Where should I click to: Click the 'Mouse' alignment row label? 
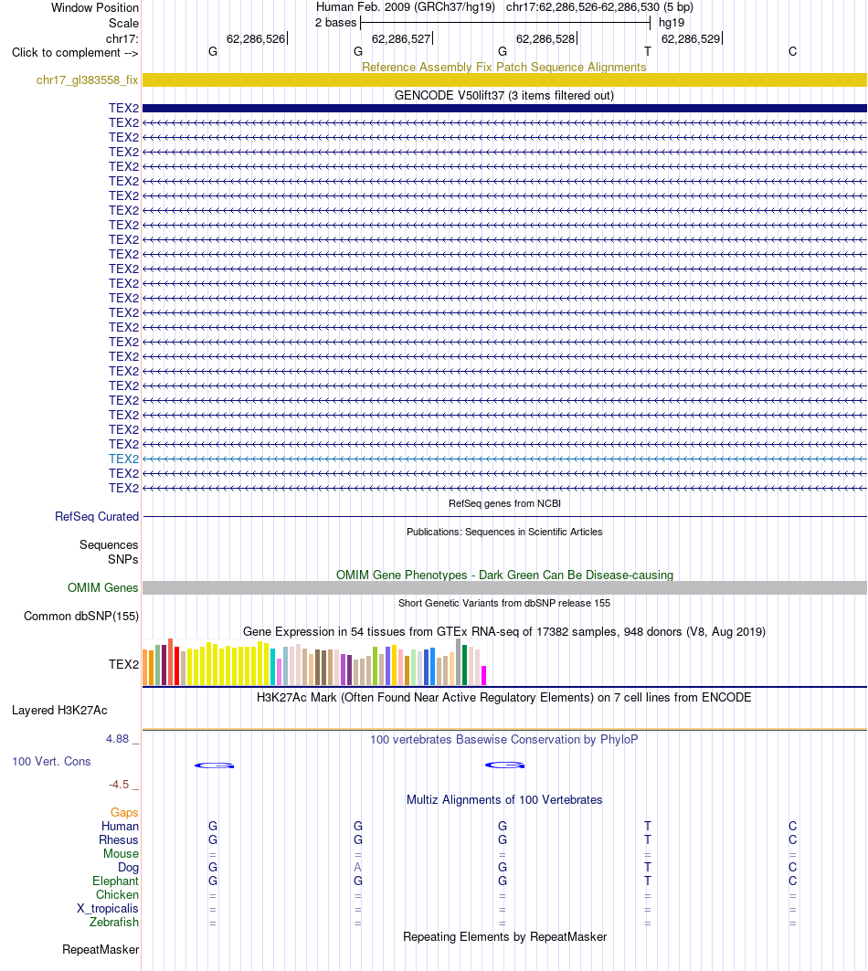pos(121,853)
